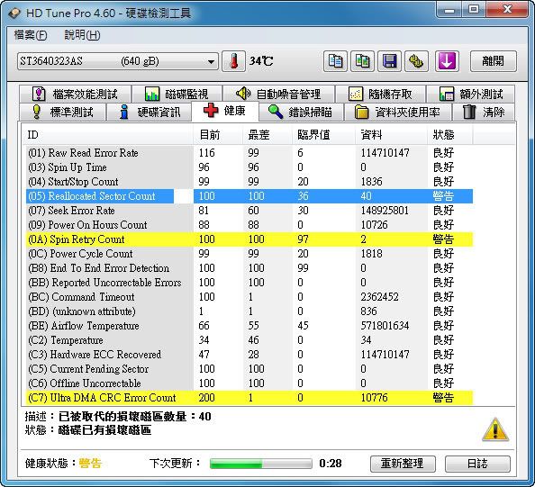535x487 pixels.
Task: Open the 日誌 log button
Action: point(477,464)
